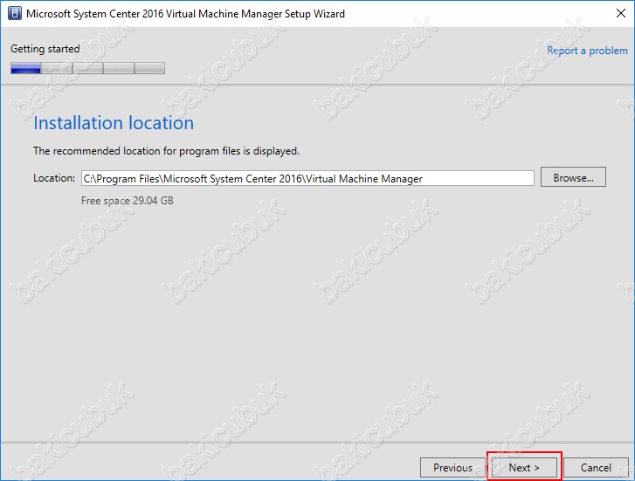Open the Browse folder dialog
Image resolution: width=635 pixels, height=481 pixels.
[574, 177]
